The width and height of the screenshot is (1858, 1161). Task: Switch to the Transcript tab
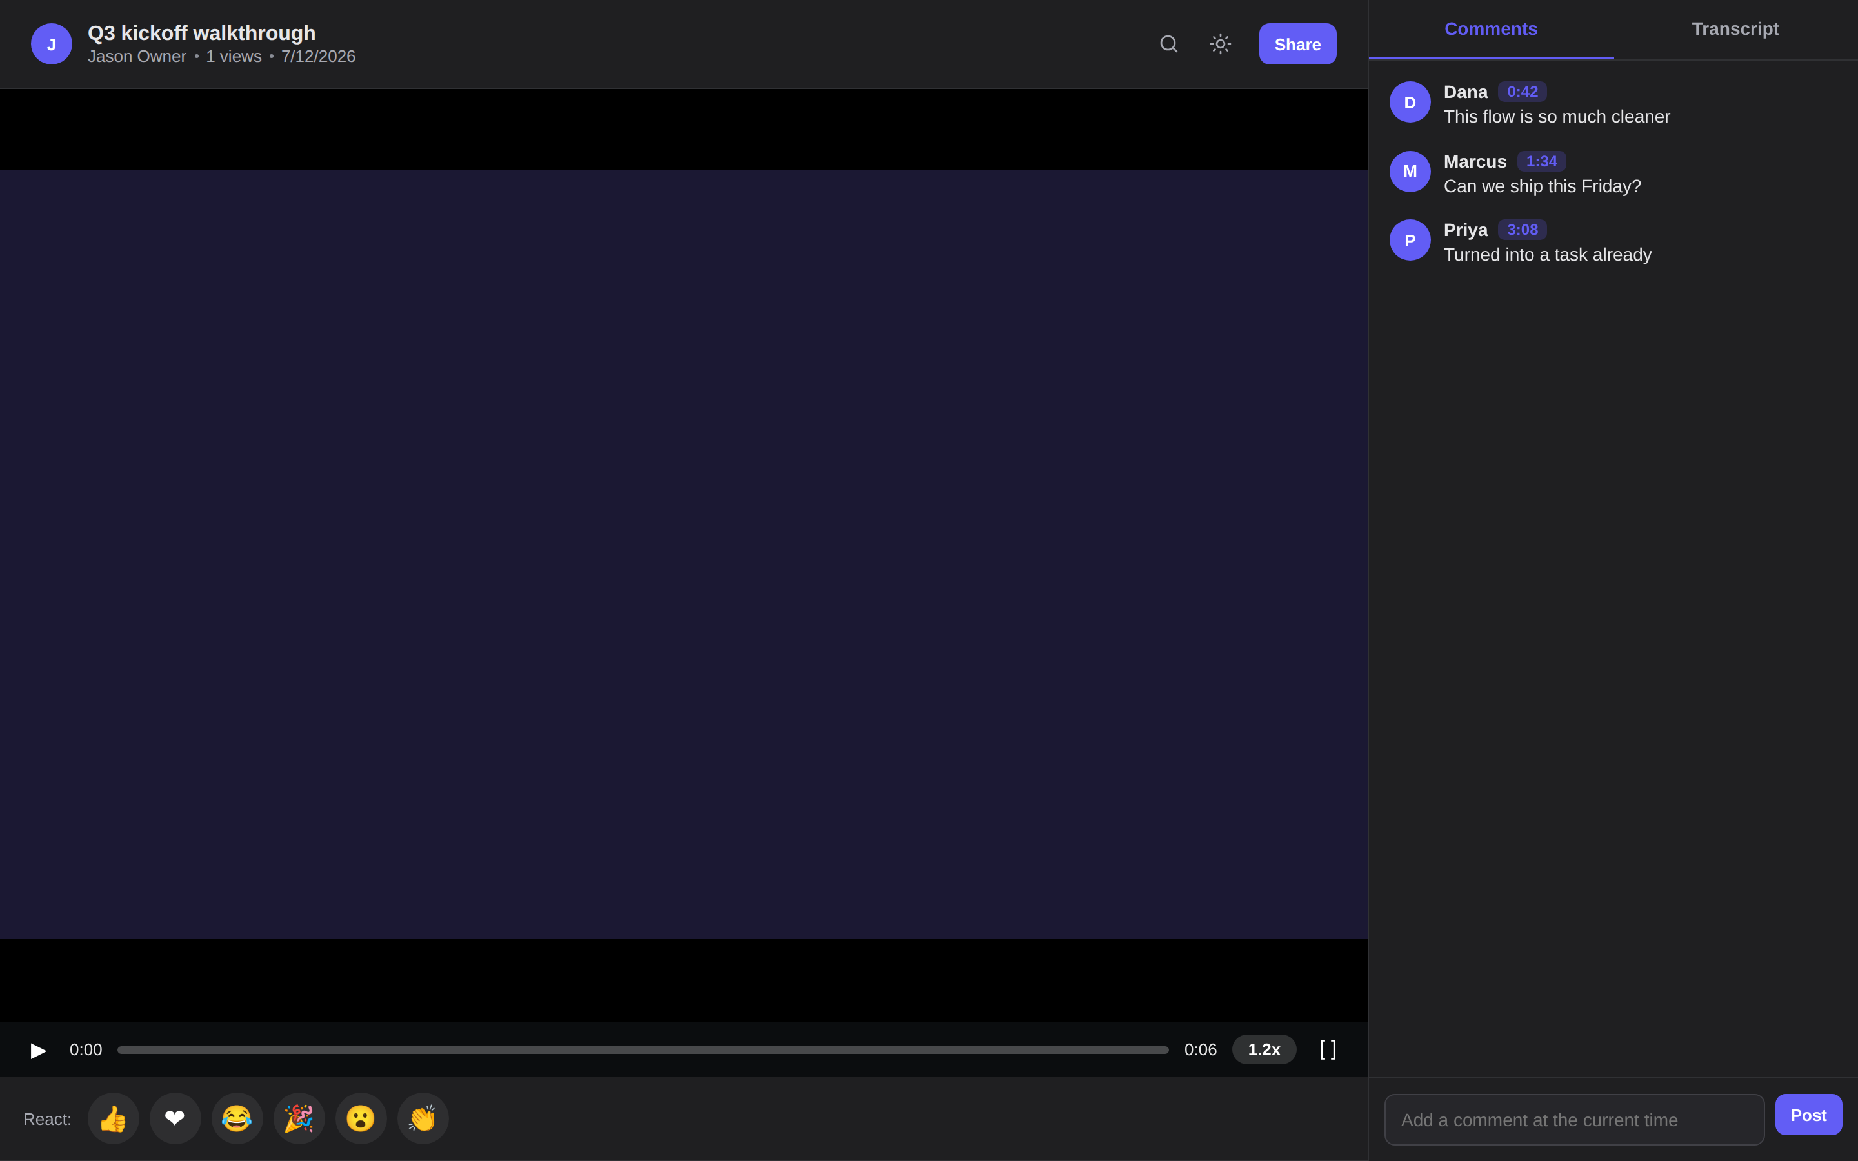1735,29
